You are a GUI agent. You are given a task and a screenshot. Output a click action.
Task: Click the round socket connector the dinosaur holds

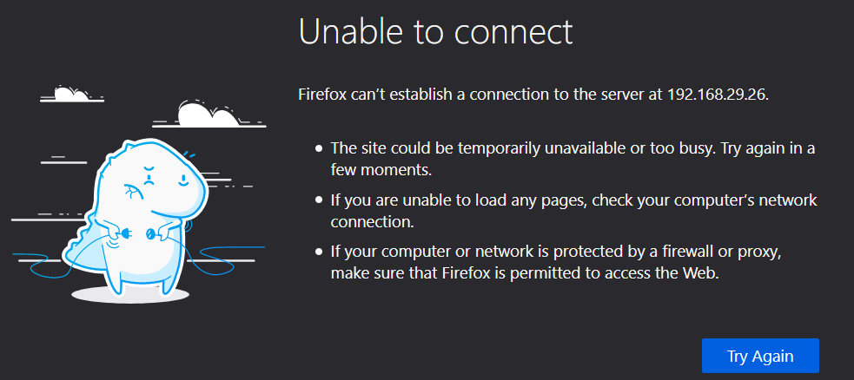(x=149, y=234)
